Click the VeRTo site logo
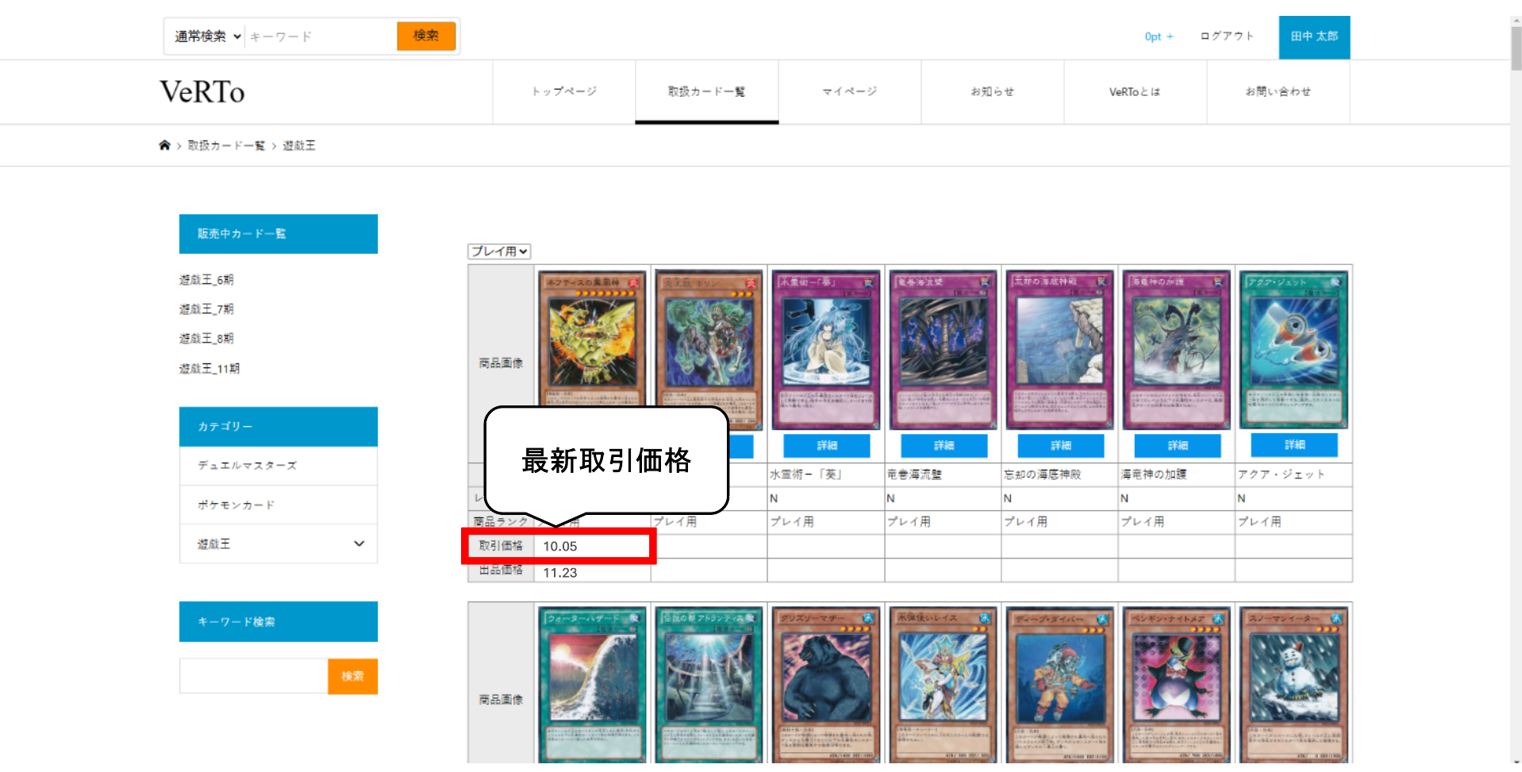The height and width of the screenshot is (772, 1522). coord(202,92)
